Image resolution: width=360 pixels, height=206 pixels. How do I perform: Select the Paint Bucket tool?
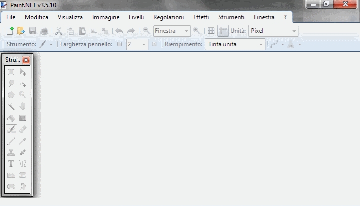point(11,118)
